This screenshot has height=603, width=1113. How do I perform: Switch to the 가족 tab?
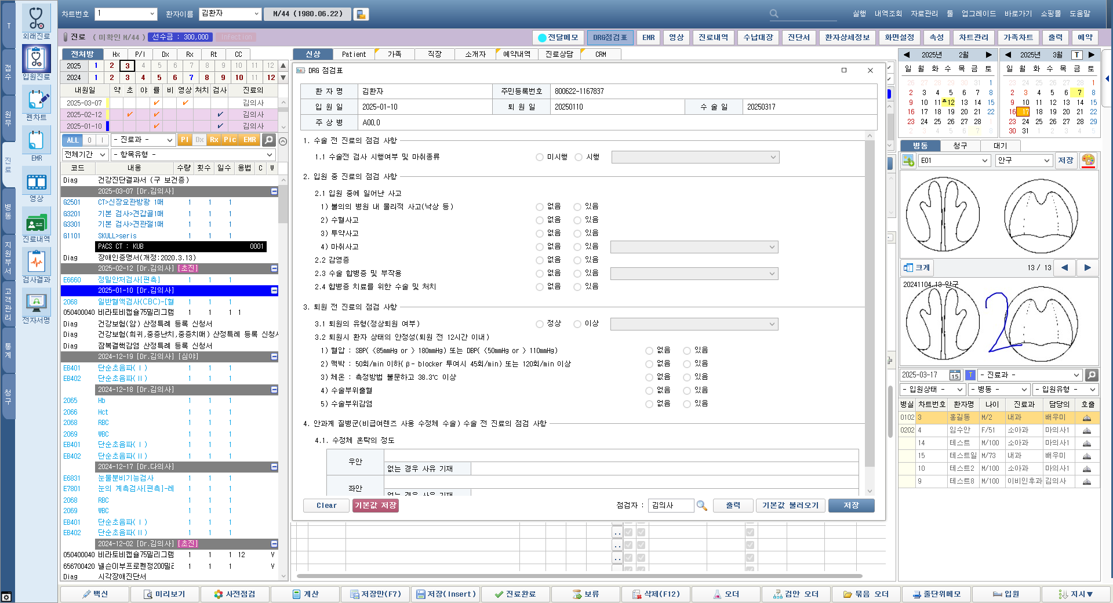pyautogui.click(x=394, y=54)
